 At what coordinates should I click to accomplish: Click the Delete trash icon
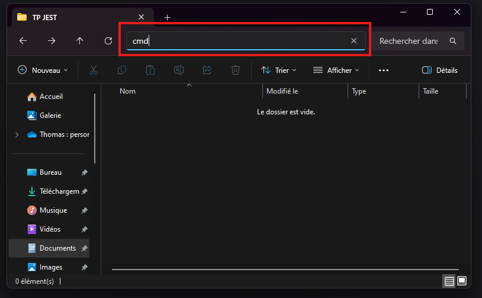point(235,70)
